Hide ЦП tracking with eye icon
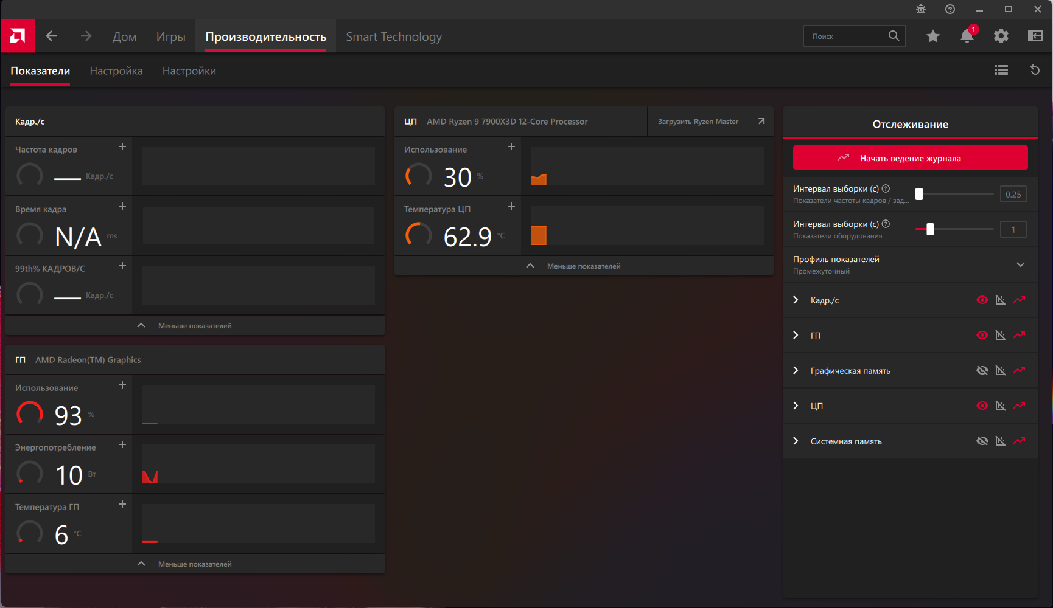Screen dimensions: 1053x608 pyautogui.click(x=982, y=406)
